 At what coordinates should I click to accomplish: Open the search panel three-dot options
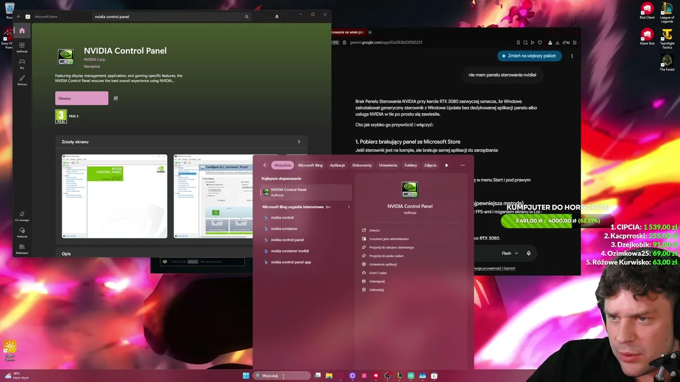(x=463, y=165)
